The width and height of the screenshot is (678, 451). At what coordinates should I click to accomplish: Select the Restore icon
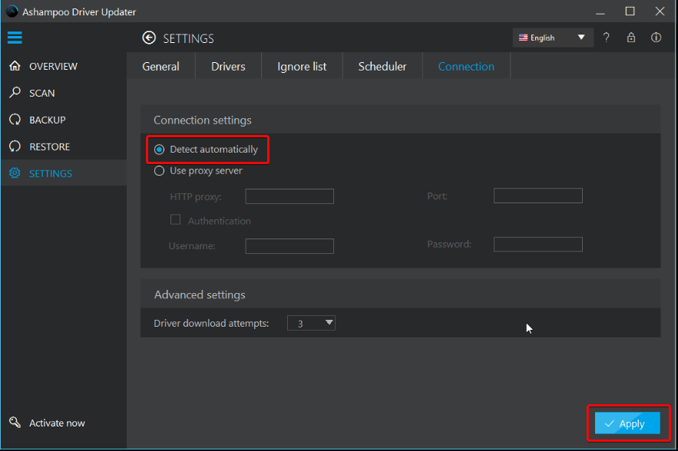tap(14, 146)
